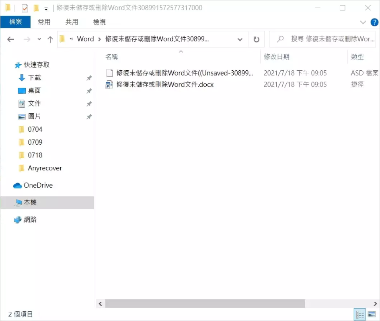Viewport: 380px width, 321px height.
Task: Click the New Folder icon in quick access toolbar
Action: pyautogui.click(x=36, y=8)
